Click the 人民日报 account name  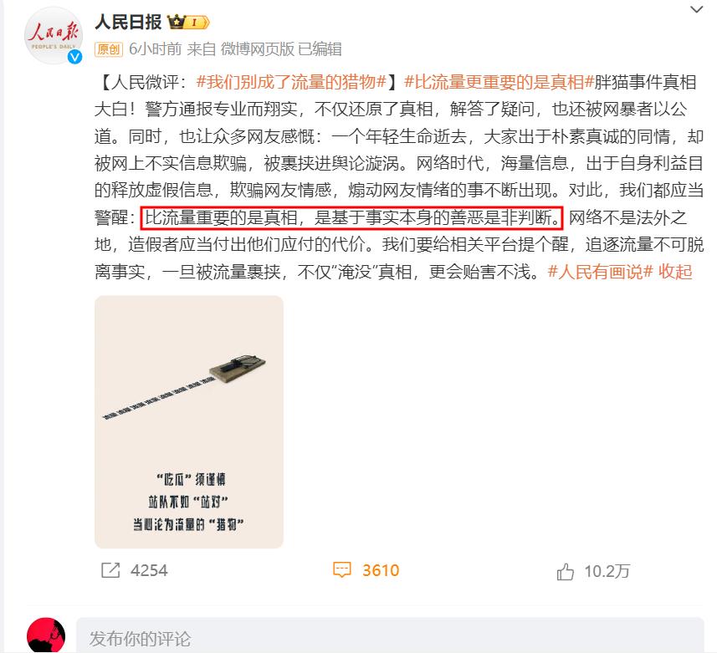128,22
